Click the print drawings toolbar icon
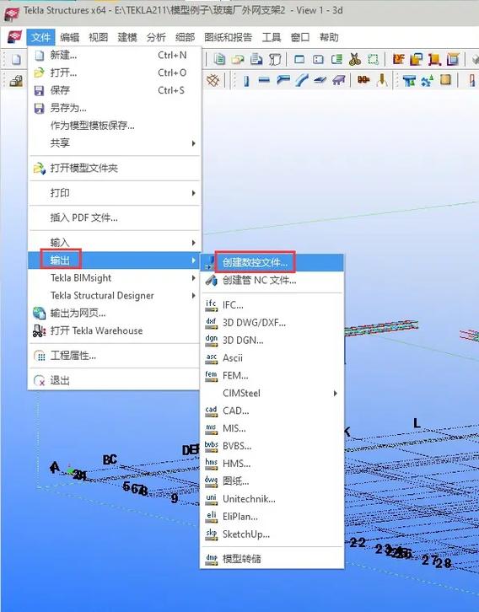 tap(256, 59)
